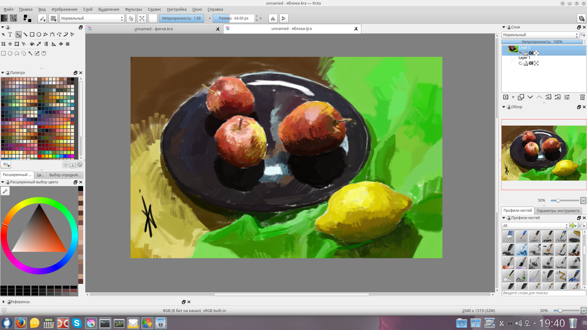Open the Слой menu
Viewport: 587px width, 330px height.
click(x=88, y=9)
